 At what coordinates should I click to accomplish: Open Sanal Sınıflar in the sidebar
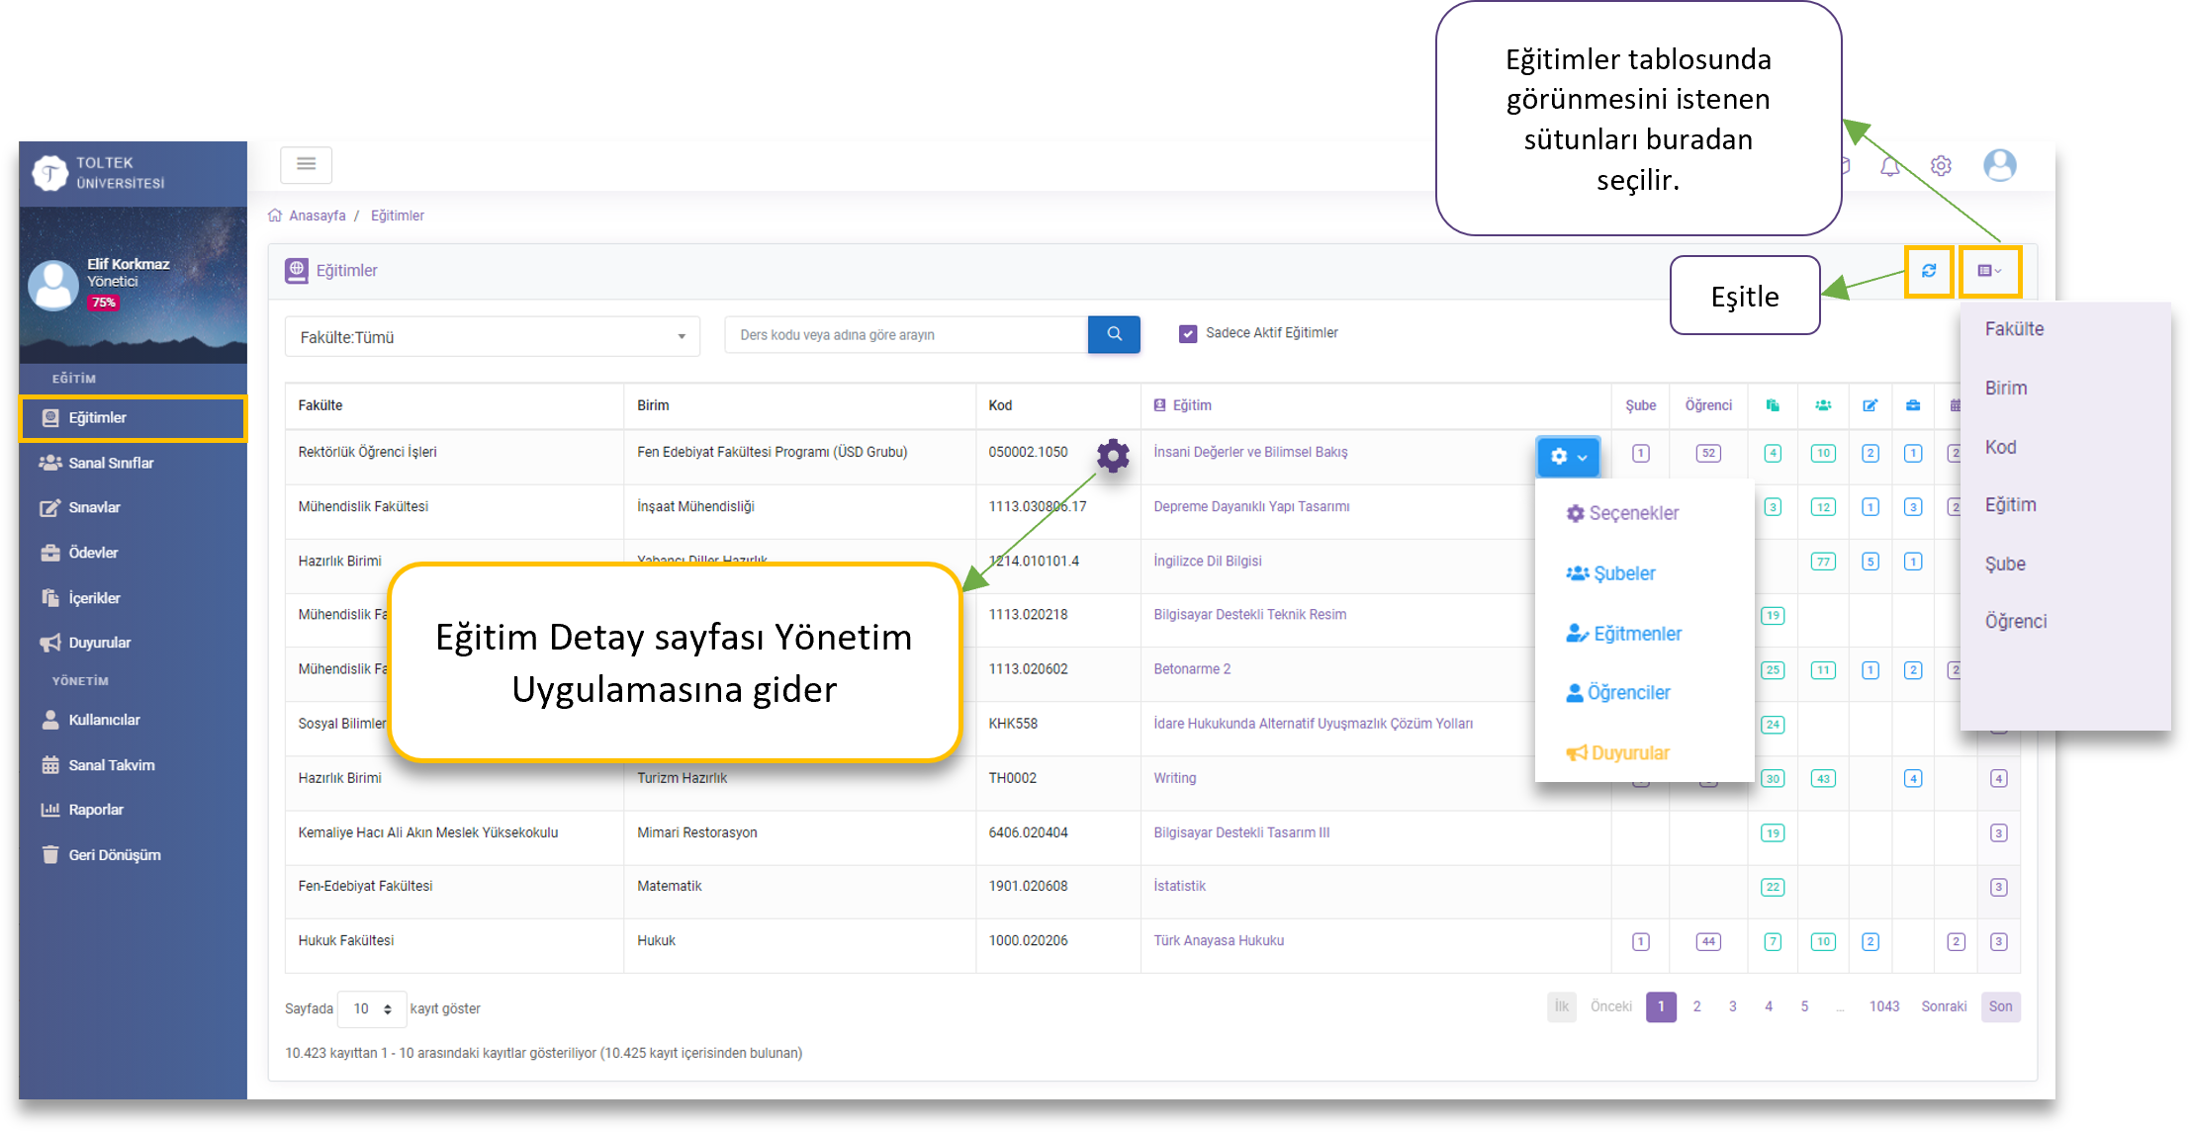click(111, 463)
